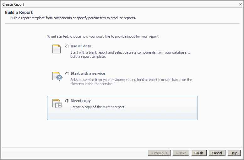The height and width of the screenshot is (160, 244).
Task: Select the Direct copy radio button
Action: [x=67, y=101]
